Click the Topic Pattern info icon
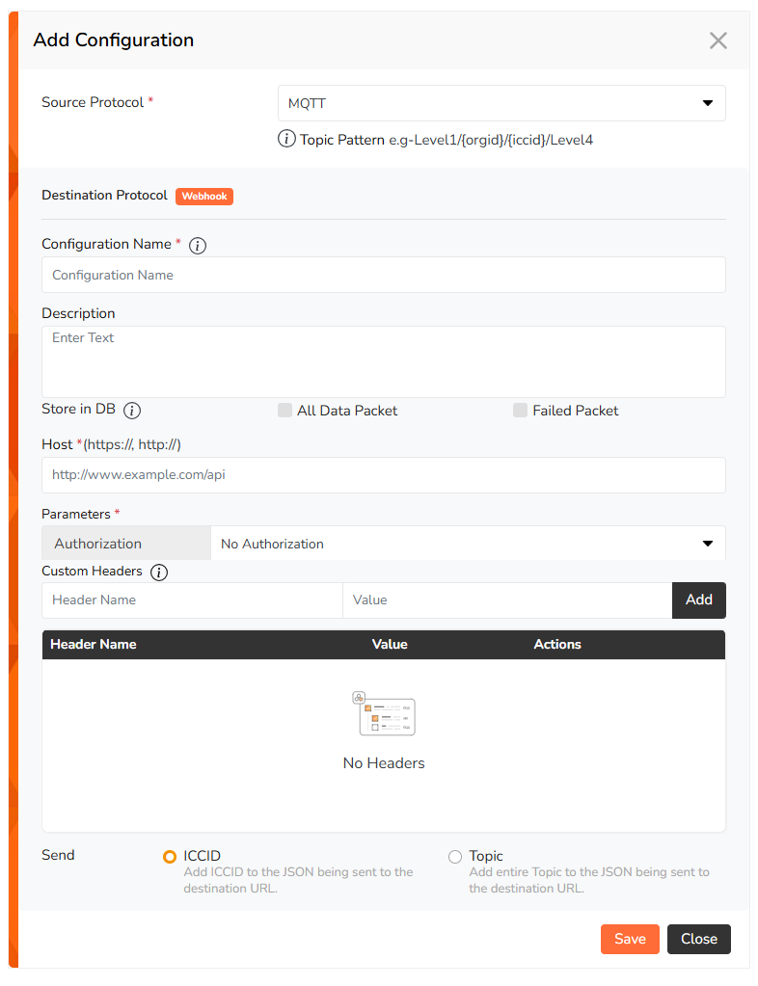Screen dimensions: 758x986 pos(286,139)
